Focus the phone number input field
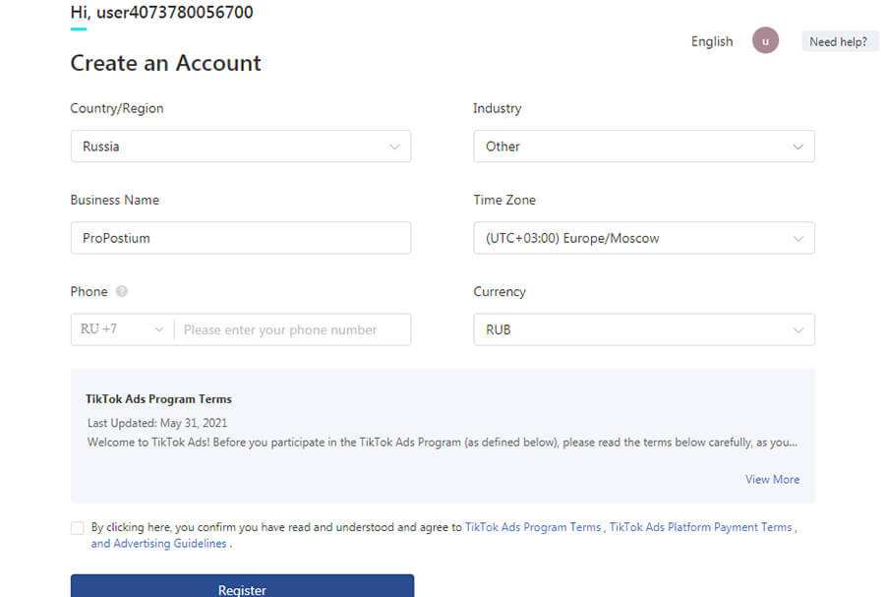The width and height of the screenshot is (885, 597). click(292, 329)
